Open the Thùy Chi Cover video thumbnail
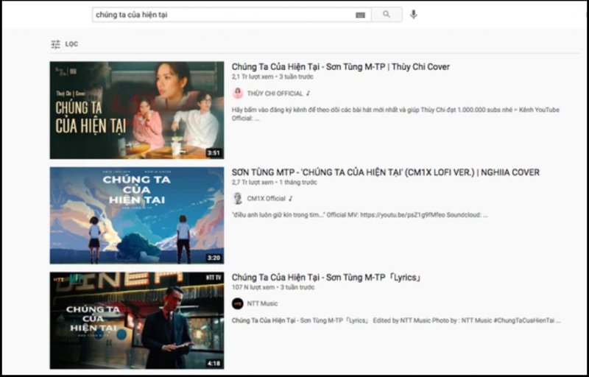 [x=137, y=110]
